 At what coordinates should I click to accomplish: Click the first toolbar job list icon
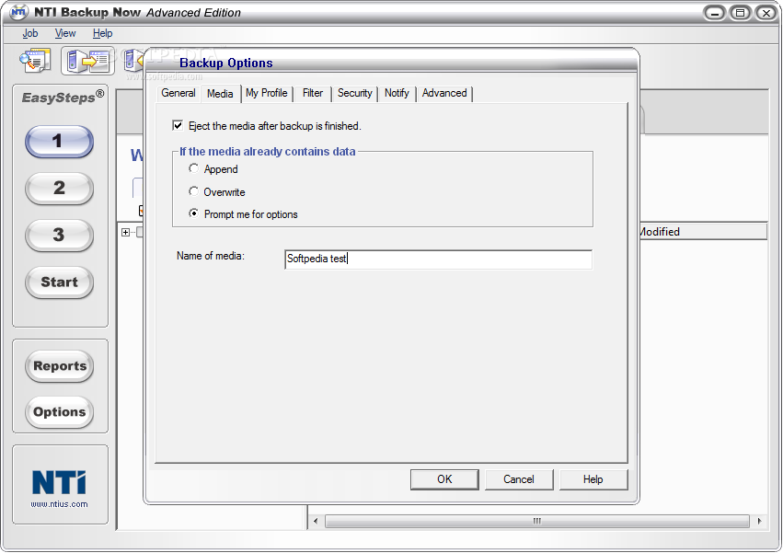coord(35,61)
